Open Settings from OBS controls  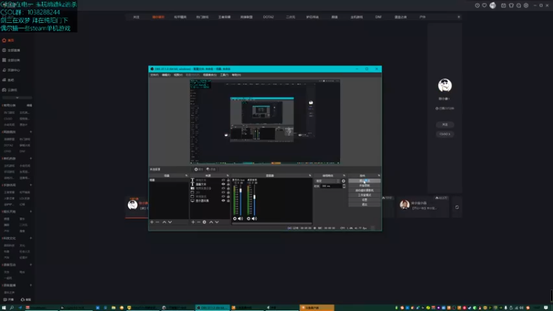(364, 200)
